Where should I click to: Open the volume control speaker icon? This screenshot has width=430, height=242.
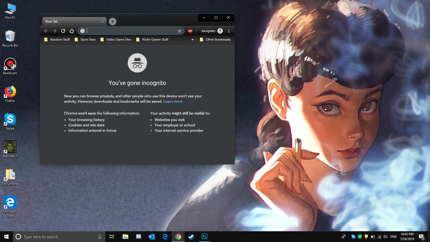[x=386, y=237]
